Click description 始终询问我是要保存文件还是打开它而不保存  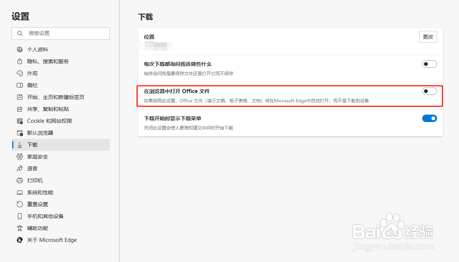coord(189,74)
